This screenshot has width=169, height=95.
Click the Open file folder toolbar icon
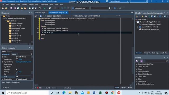pos(6,8)
